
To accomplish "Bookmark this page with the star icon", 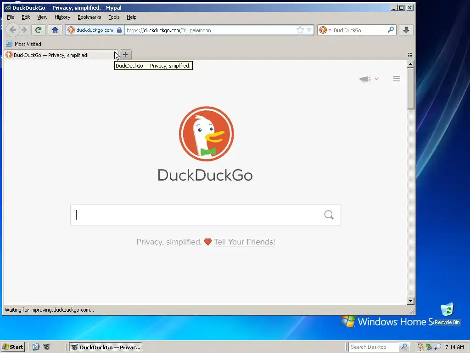I will tap(300, 30).
